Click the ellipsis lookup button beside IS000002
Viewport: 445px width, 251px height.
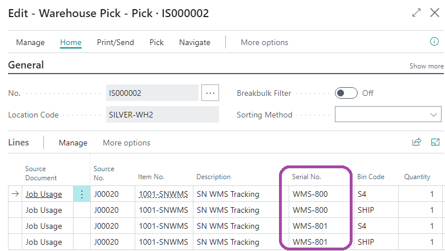[210, 93]
